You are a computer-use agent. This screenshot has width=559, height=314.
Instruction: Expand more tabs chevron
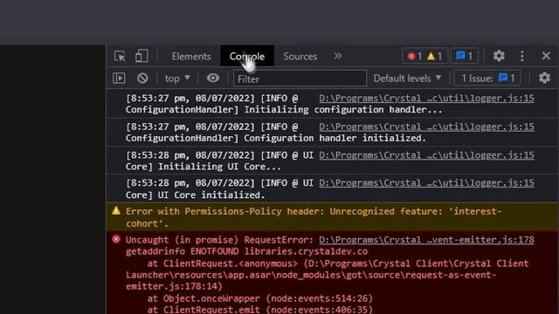tap(338, 56)
